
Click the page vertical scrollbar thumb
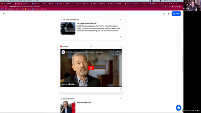pos(183,64)
